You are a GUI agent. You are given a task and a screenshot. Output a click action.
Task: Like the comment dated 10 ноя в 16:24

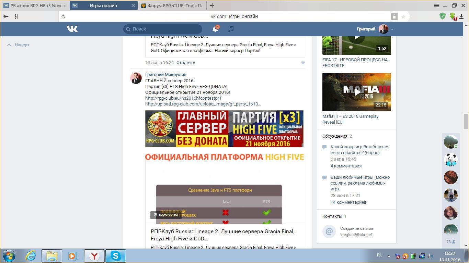click(x=303, y=63)
